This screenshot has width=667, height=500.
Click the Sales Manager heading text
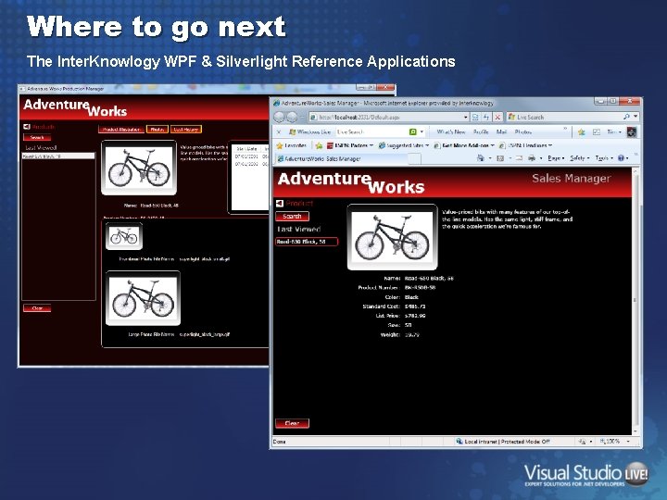coord(571,178)
